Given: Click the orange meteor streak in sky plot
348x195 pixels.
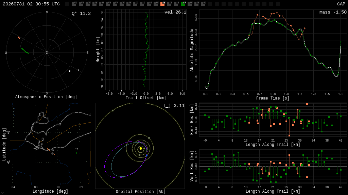Looking at the screenshot, I should pos(19,38).
